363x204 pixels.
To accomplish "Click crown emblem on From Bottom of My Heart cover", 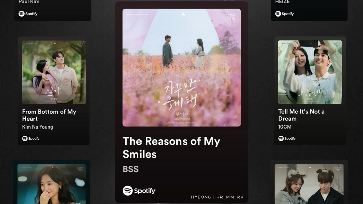I will coord(55,43).
